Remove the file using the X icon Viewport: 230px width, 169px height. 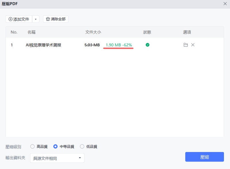[x=193, y=45]
